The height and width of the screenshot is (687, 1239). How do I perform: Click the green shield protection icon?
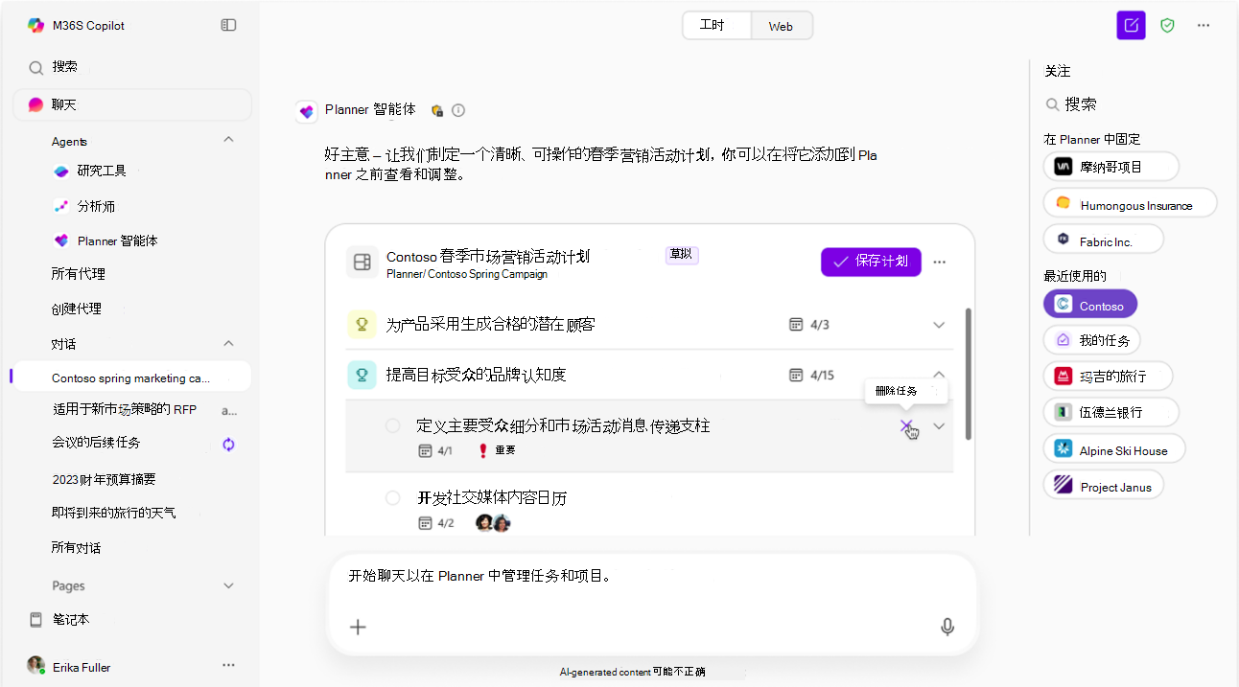click(1167, 25)
